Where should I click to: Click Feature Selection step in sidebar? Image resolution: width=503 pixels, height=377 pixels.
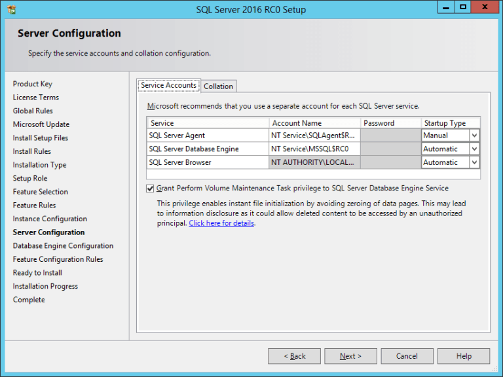(41, 192)
